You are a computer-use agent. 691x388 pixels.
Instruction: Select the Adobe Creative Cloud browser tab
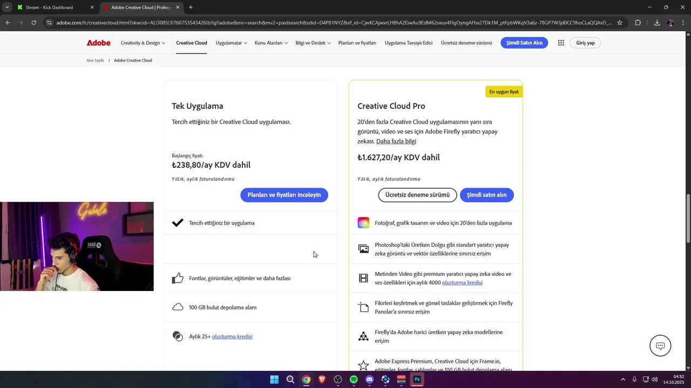pos(141,8)
